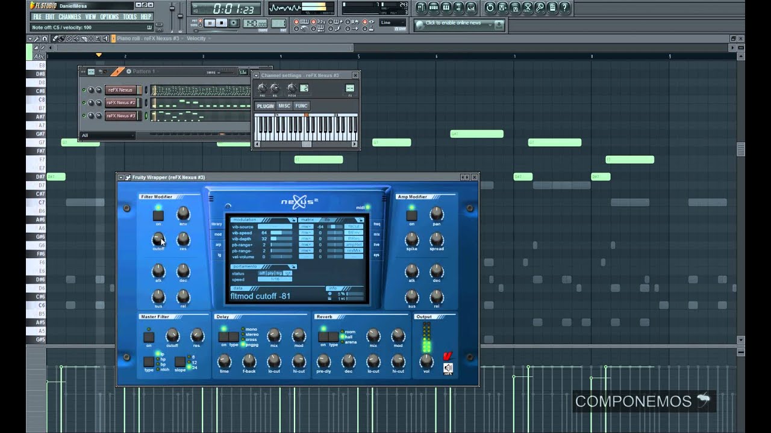Open the Nexus tg page

217,254
